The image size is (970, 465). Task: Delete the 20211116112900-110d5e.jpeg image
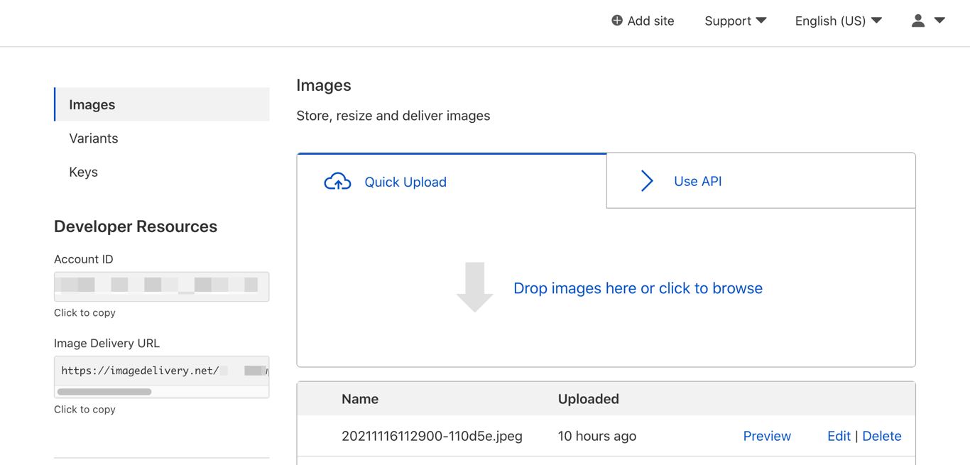tap(882, 436)
